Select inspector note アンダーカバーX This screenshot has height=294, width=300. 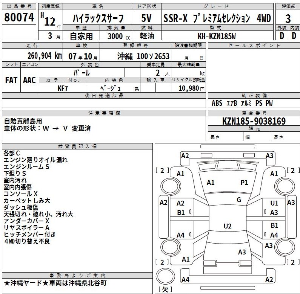26,221
